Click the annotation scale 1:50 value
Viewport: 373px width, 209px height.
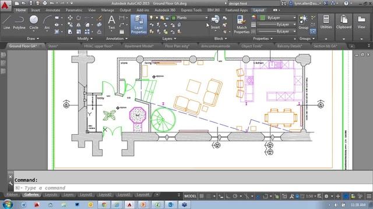[x=309, y=196]
